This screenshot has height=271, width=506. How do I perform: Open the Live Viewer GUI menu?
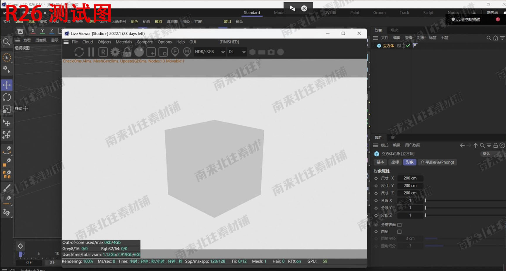(x=193, y=42)
